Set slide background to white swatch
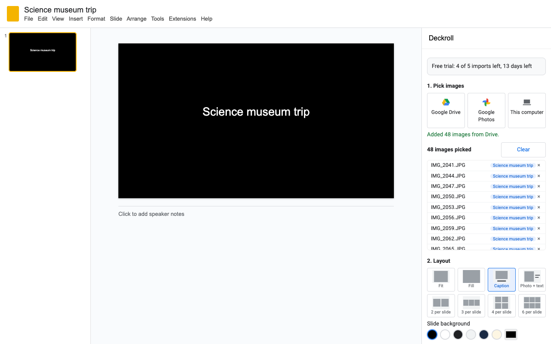The height and width of the screenshot is (344, 551). click(445, 335)
